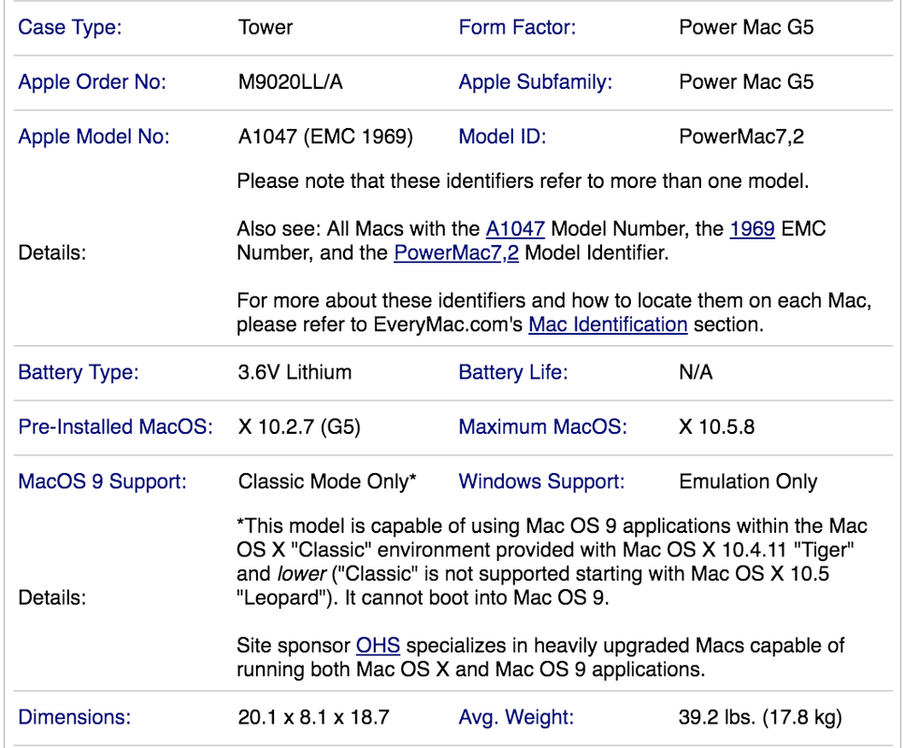
Task: Click the sentence 'Please note that these identifiers refer...'
Action: [x=523, y=181]
